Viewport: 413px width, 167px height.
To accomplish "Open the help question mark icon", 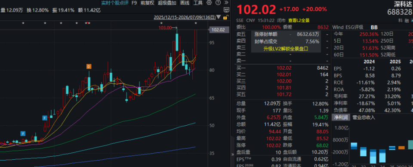I will [218, 3].
